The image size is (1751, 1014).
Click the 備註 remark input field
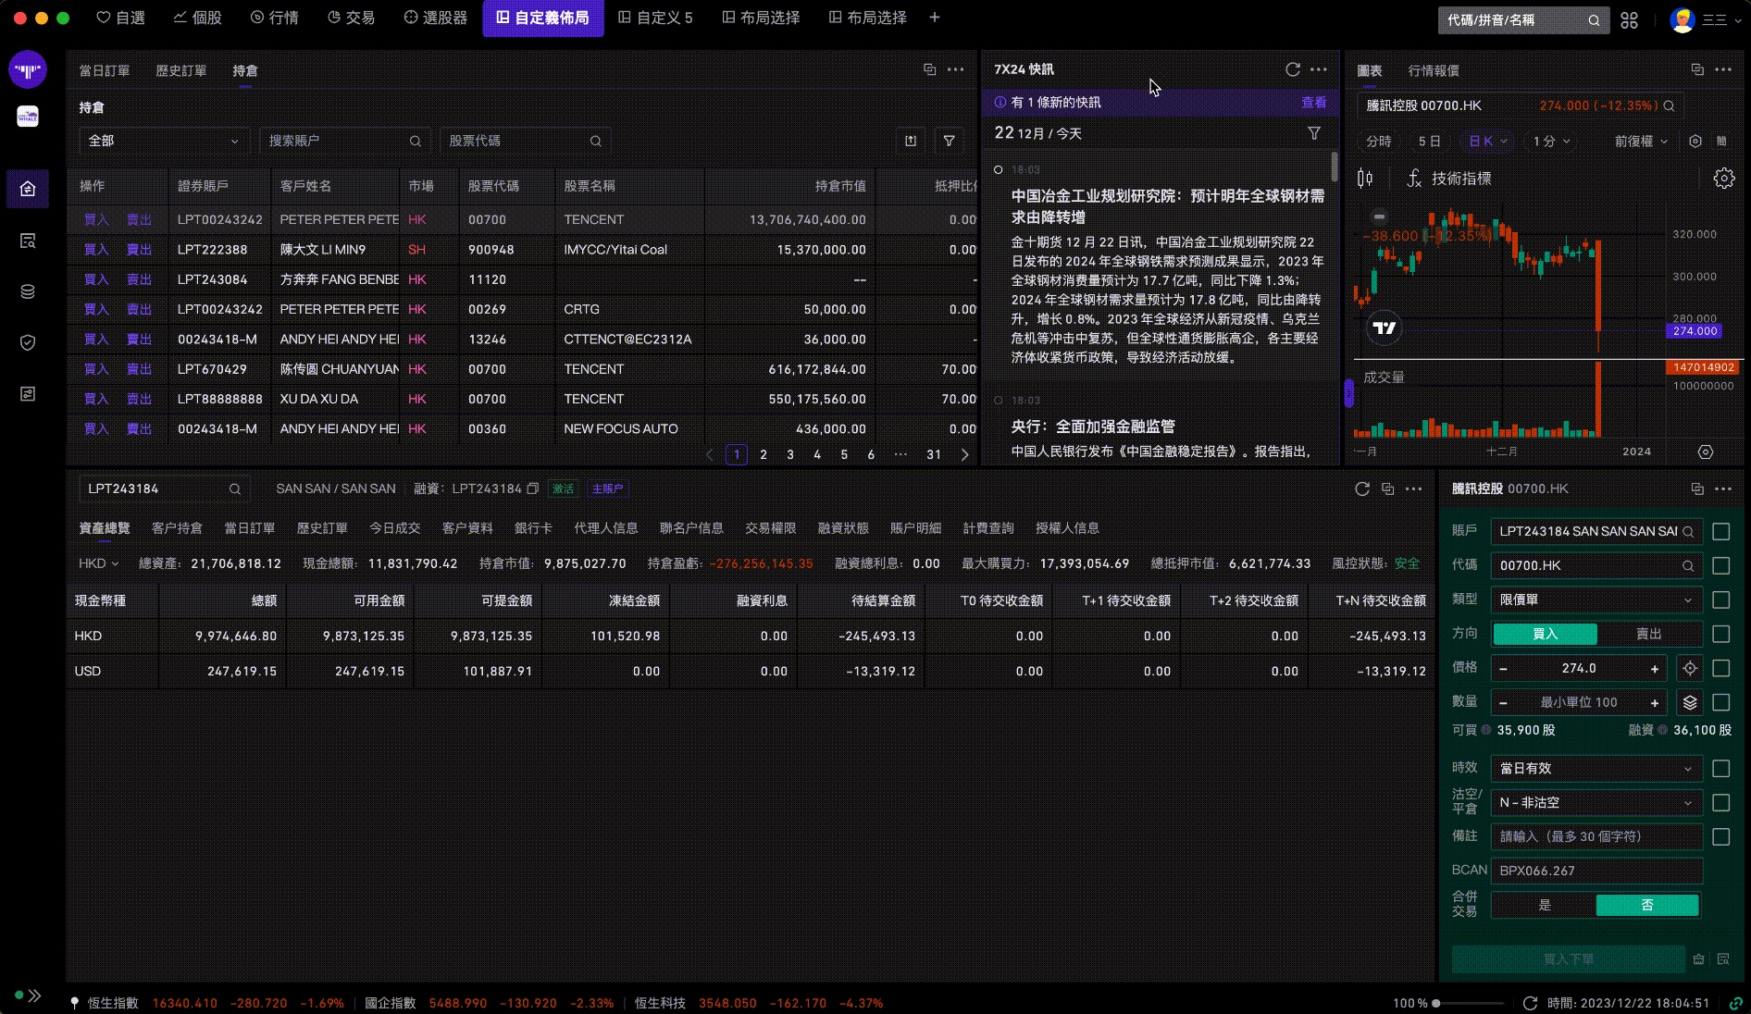click(x=1596, y=836)
